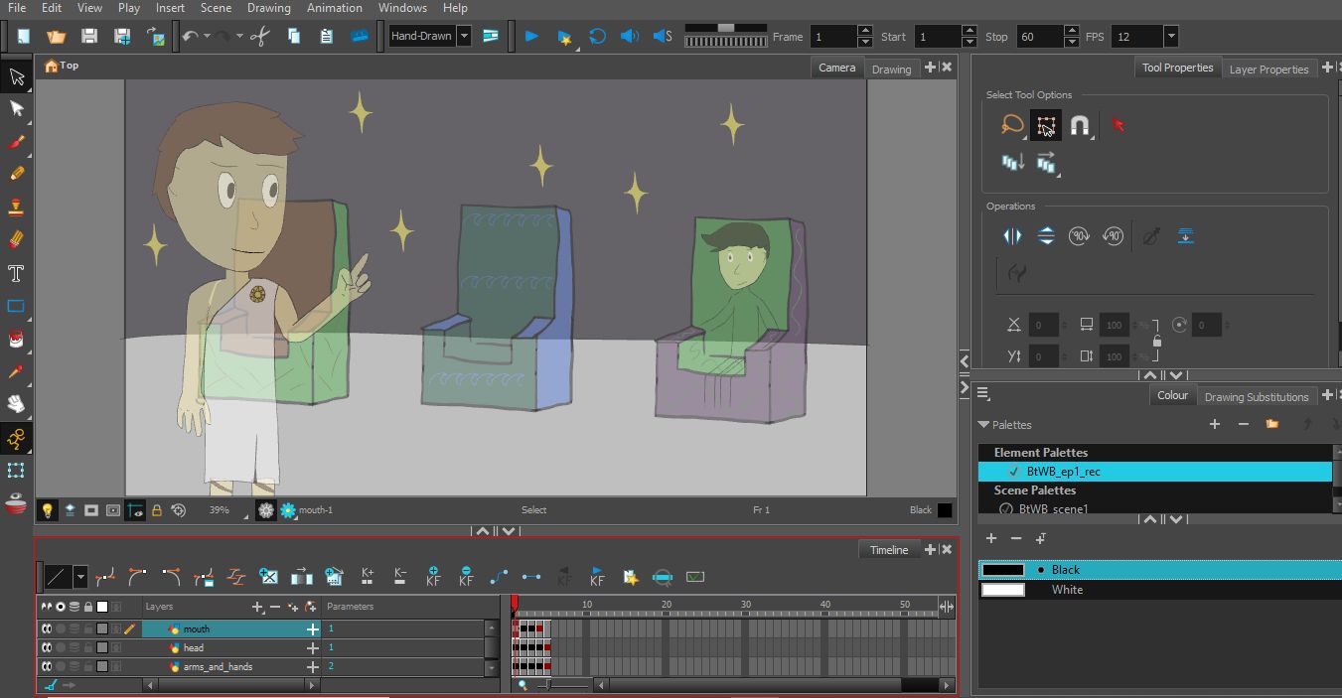Image resolution: width=1342 pixels, height=698 pixels.
Task: Add a layer in Timeline header
Action: pos(257,606)
